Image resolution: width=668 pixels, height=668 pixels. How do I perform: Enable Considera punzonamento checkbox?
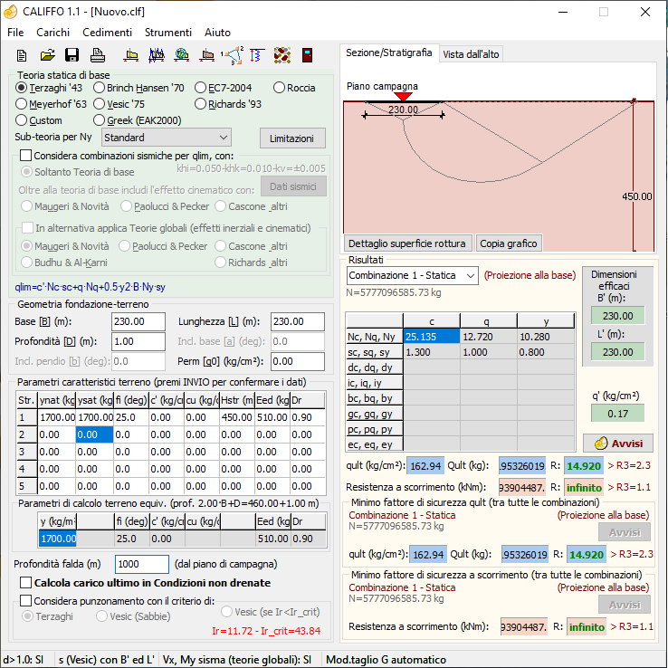tap(26, 601)
